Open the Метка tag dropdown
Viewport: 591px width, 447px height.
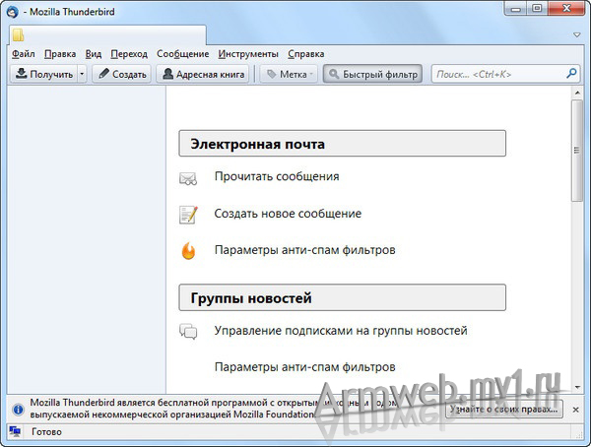[x=289, y=74]
